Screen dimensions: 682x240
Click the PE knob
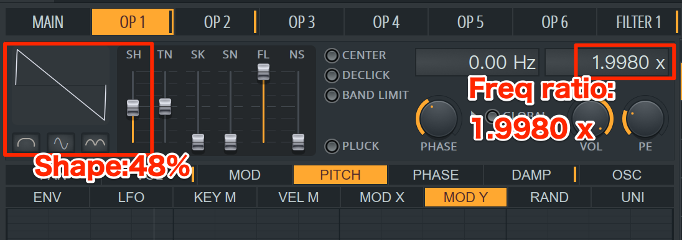(x=645, y=118)
